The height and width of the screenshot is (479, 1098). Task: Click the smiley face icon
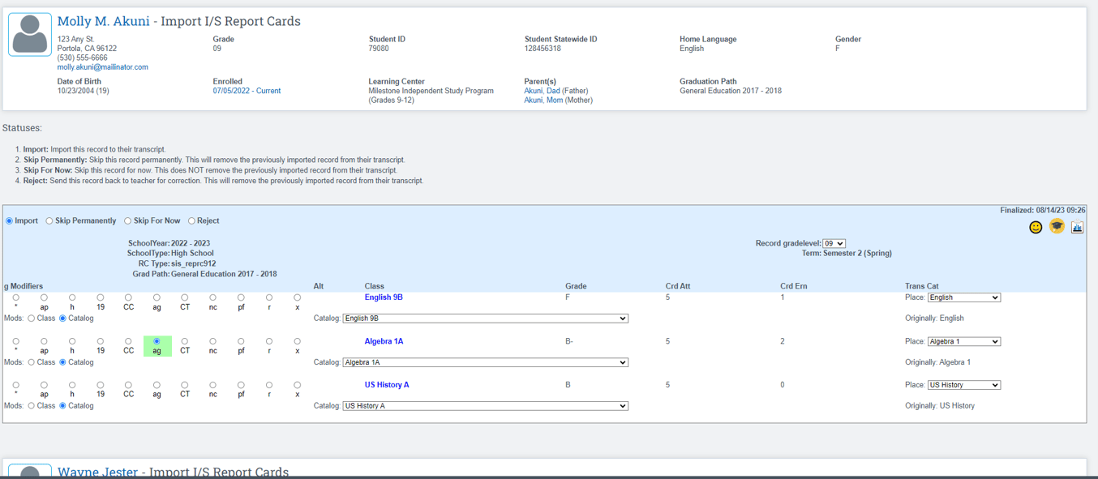pyautogui.click(x=1036, y=227)
